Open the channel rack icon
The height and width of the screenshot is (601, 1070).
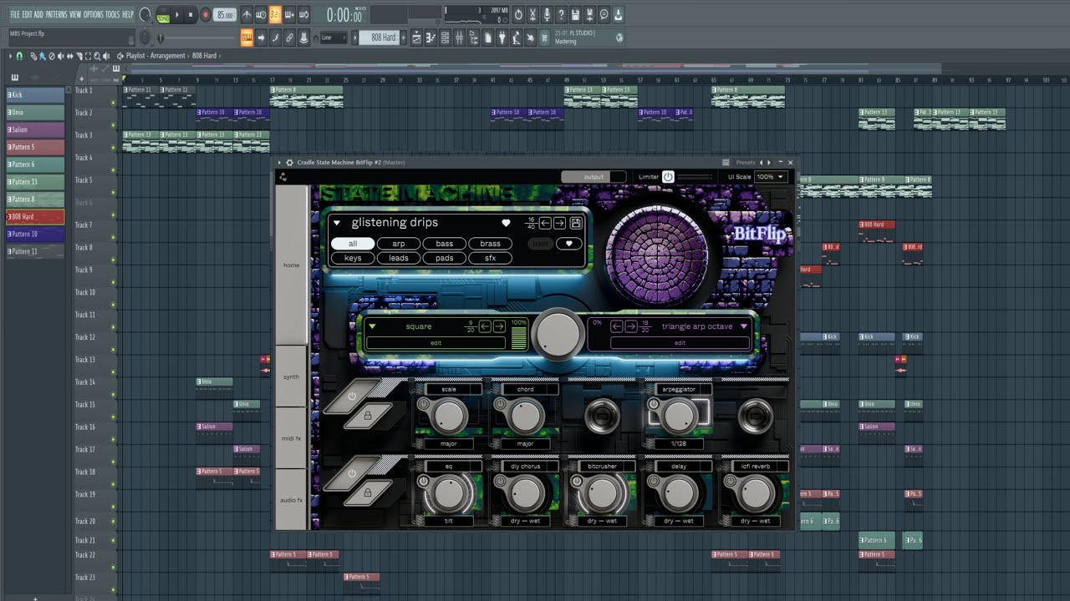[x=445, y=38]
